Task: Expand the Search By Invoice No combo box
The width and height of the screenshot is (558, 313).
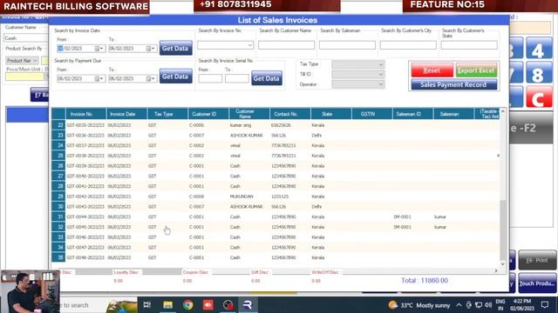Action: (x=250, y=45)
